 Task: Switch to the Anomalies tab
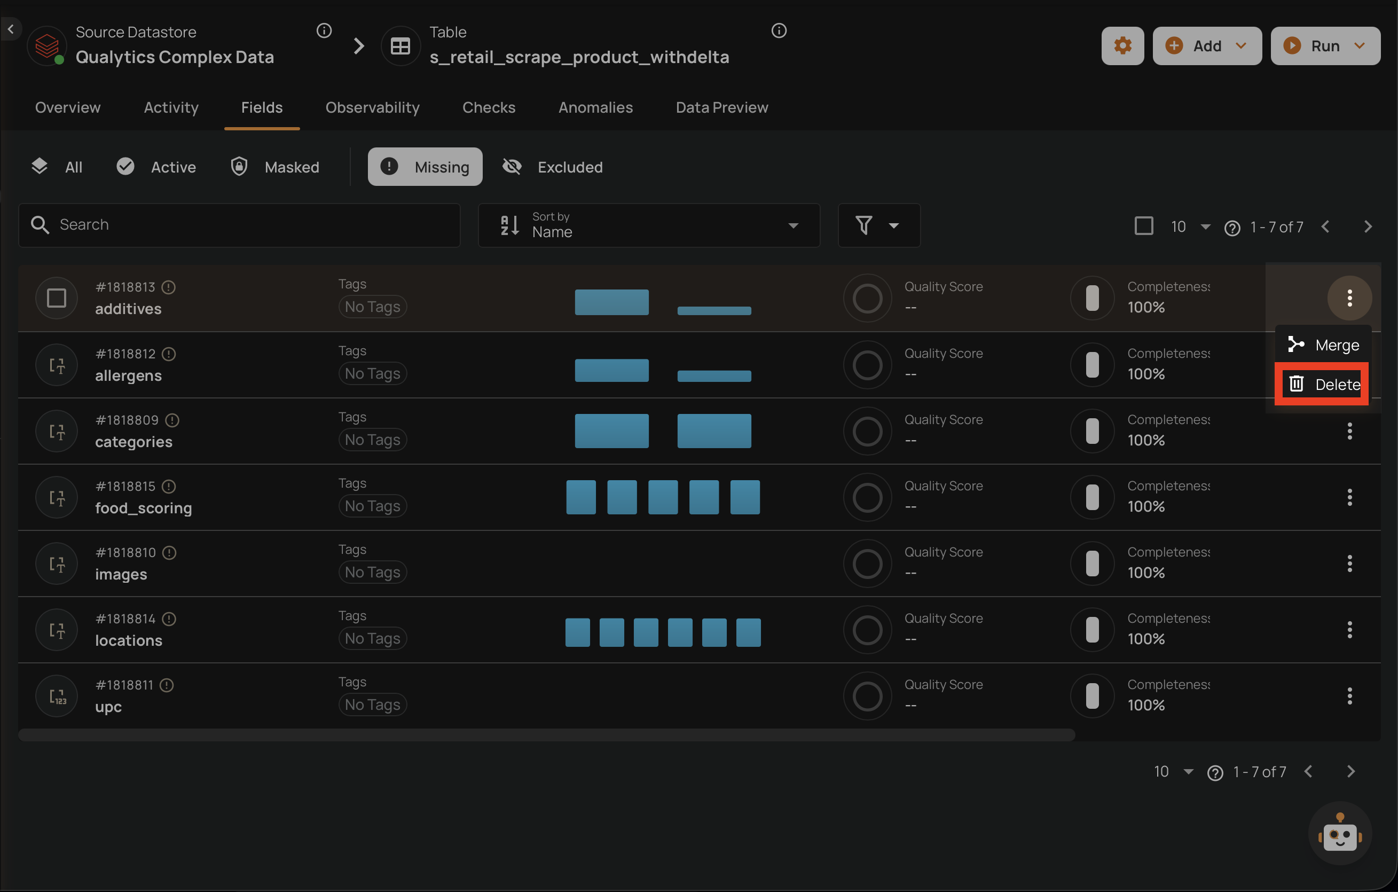click(x=595, y=107)
